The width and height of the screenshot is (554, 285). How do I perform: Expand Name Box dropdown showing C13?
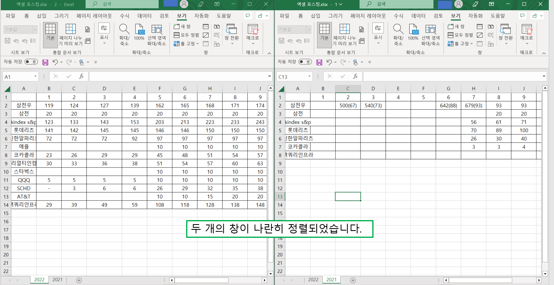coord(309,77)
